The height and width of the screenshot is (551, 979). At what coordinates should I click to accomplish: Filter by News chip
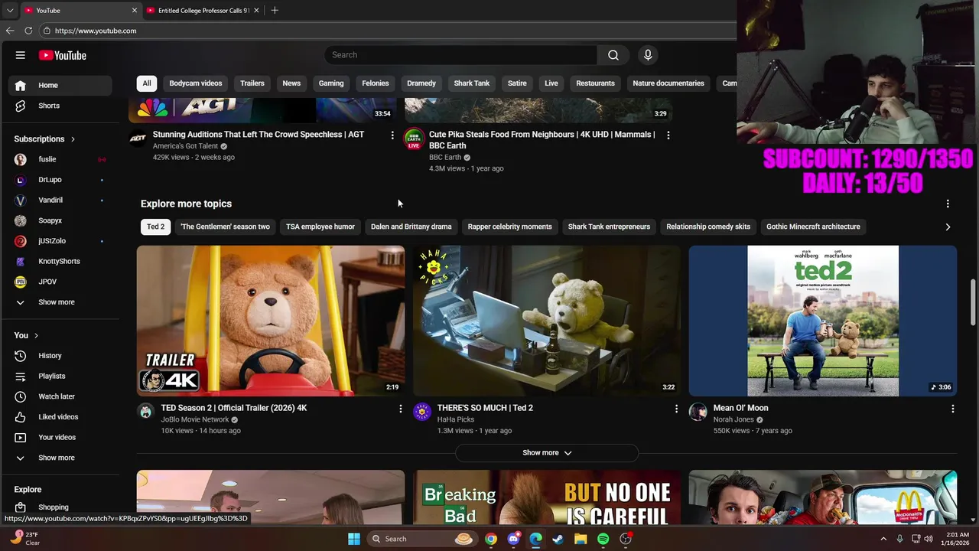(291, 83)
